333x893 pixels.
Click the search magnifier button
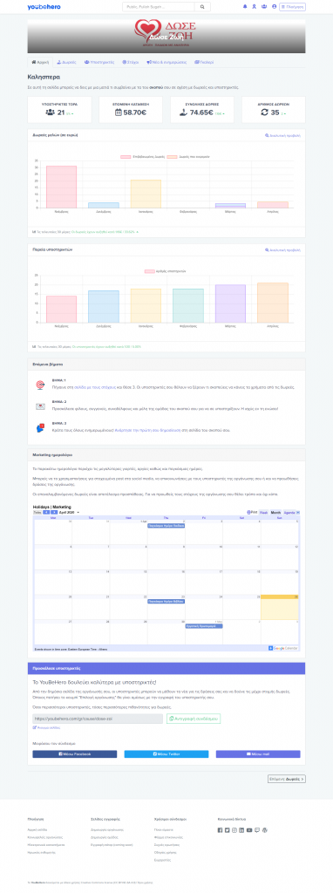tap(202, 7)
